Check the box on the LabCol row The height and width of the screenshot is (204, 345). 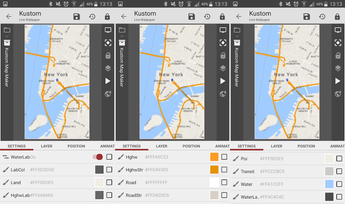pyautogui.click(x=109, y=170)
